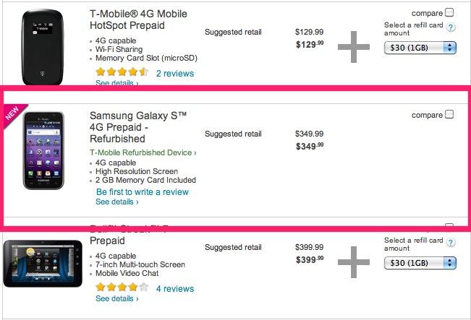Image resolution: width=471 pixels, height=320 pixels.
Task: Check compare box for Mobile HotSpot
Action: [x=449, y=12]
